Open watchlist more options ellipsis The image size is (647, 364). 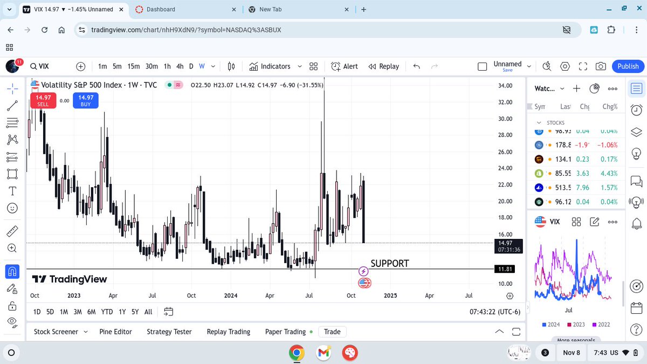612,88
